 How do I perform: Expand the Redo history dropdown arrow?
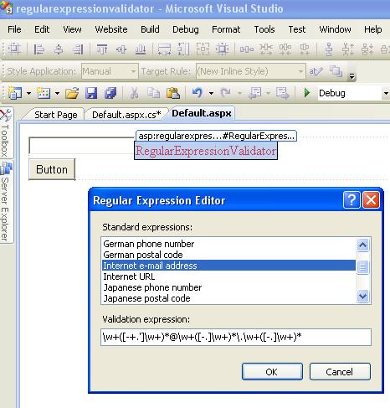coord(239,93)
